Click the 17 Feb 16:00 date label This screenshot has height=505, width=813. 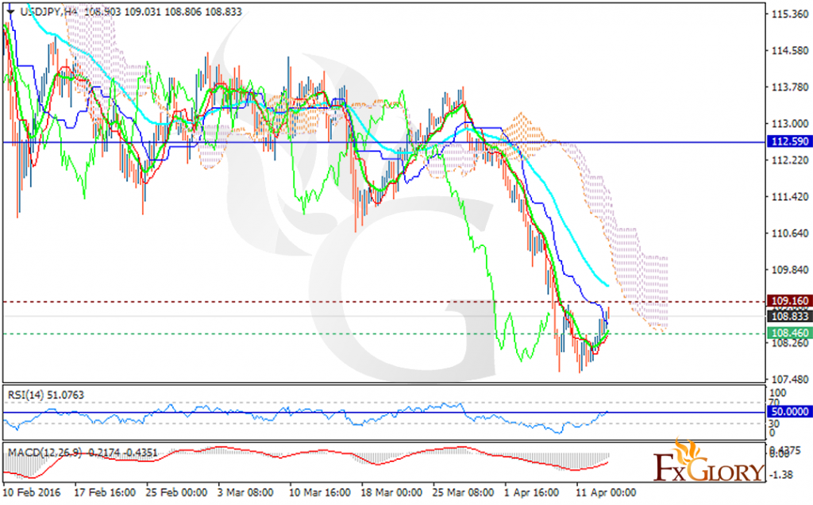pyautogui.click(x=106, y=492)
